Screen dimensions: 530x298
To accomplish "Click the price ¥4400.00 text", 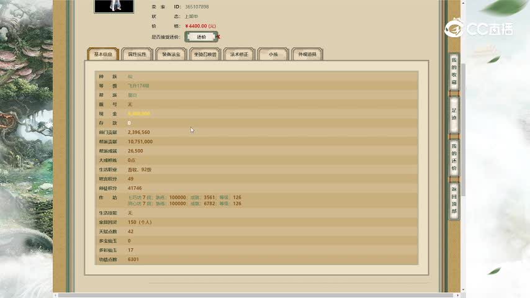I will [200, 27].
